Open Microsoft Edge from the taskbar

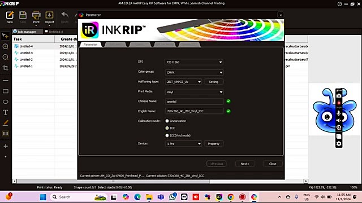(x=137, y=197)
